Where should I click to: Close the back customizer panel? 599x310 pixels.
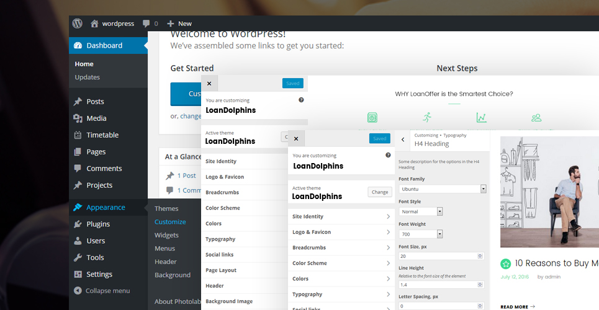pos(209,84)
